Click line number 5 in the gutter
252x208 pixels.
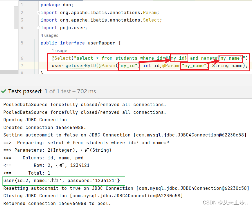pos(22,43)
